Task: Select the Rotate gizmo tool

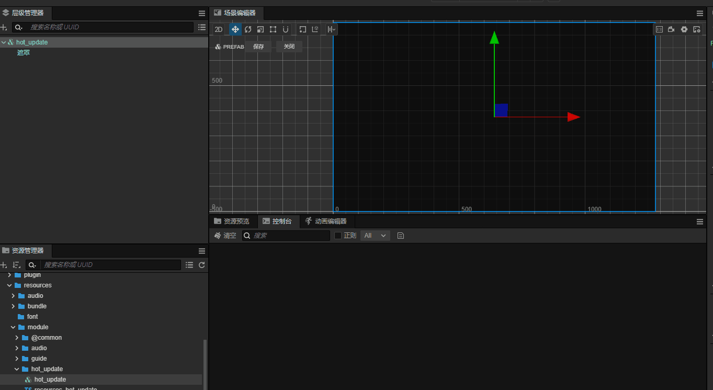Action: point(248,29)
